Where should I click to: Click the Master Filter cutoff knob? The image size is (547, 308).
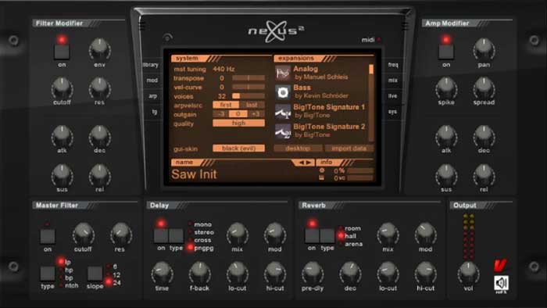(83, 234)
